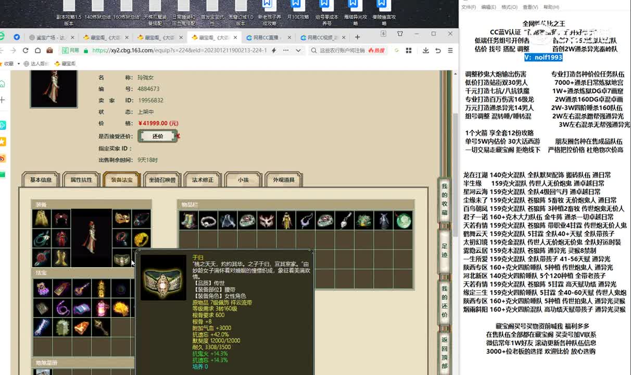Click the 我的还价 side button
631x375 pixels.
[x=444, y=302]
